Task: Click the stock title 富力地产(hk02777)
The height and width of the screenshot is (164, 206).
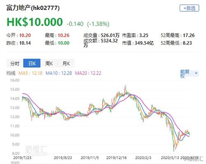Action: pos(33,8)
